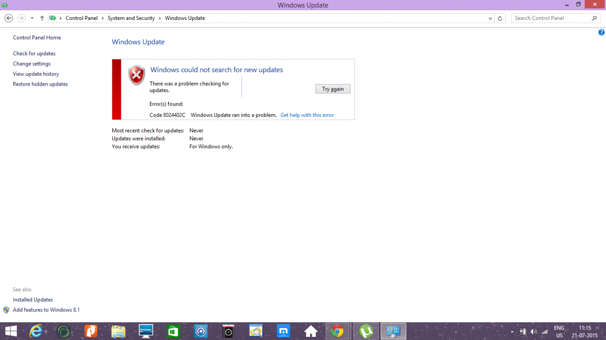
Task: Switch to Google Chrome on the taskbar
Action: pyautogui.click(x=338, y=331)
